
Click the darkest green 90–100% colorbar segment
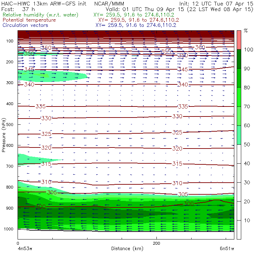click(239, 59)
